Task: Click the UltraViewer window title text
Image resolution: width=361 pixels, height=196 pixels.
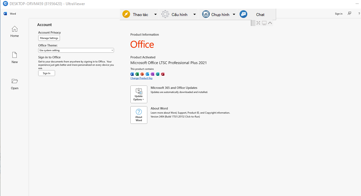Action: [x=47, y=4]
